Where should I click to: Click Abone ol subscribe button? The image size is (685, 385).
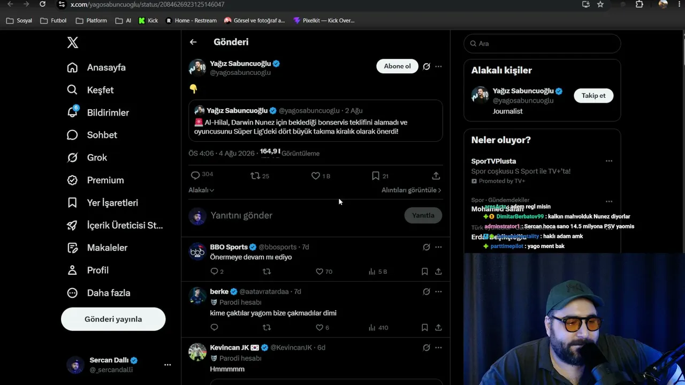tap(397, 66)
